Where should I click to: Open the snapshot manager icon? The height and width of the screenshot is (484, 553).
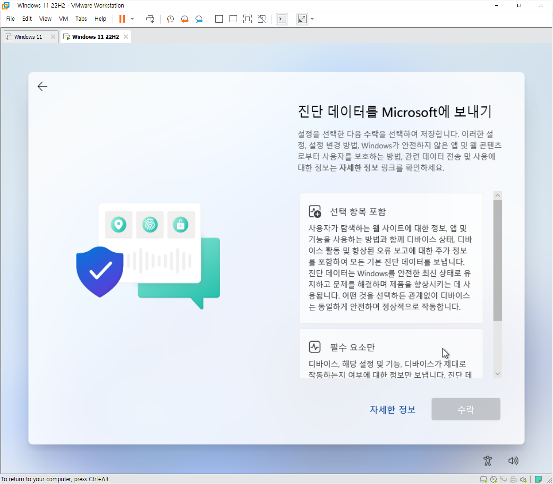(x=199, y=19)
